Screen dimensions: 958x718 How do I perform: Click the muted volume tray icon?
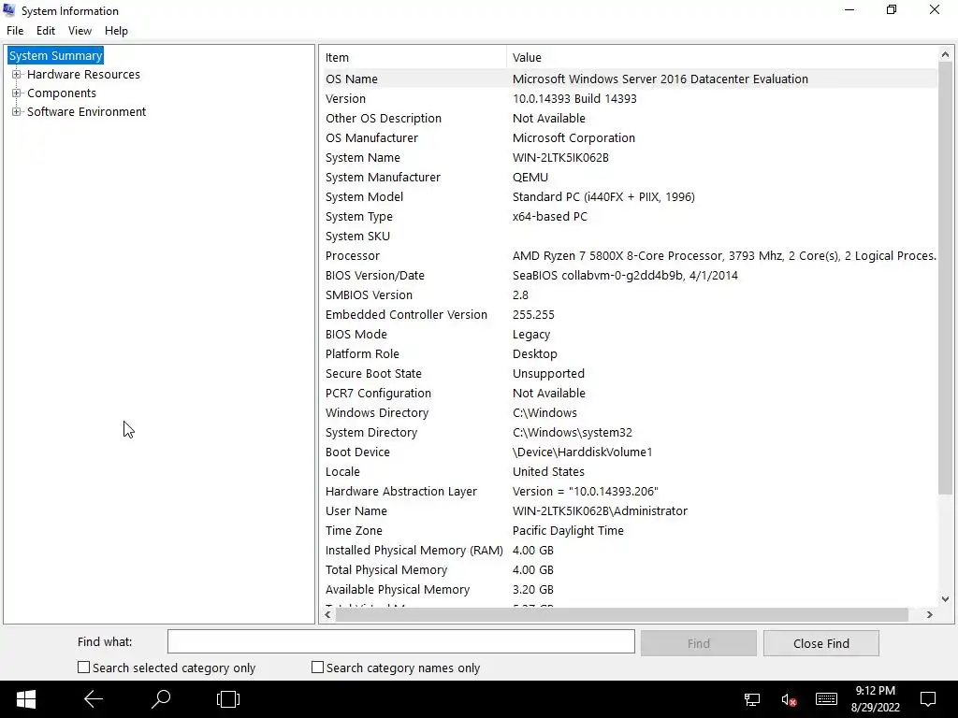coord(789,699)
